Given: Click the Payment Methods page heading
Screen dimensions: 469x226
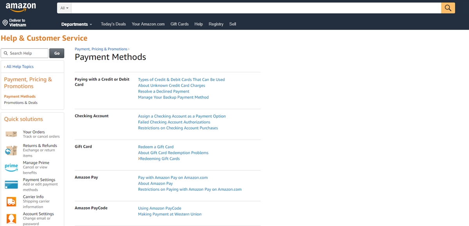Looking at the screenshot, I should (110, 57).
